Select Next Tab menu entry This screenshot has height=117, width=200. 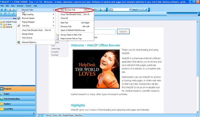(74, 23)
